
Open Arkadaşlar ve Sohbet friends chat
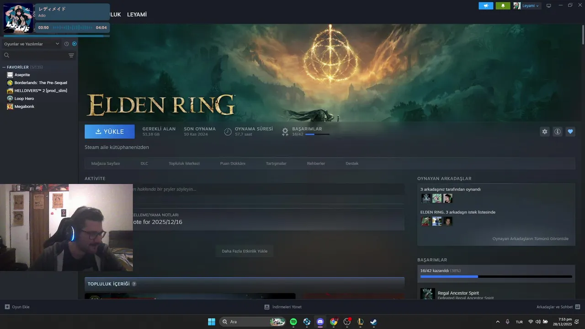tap(558, 307)
